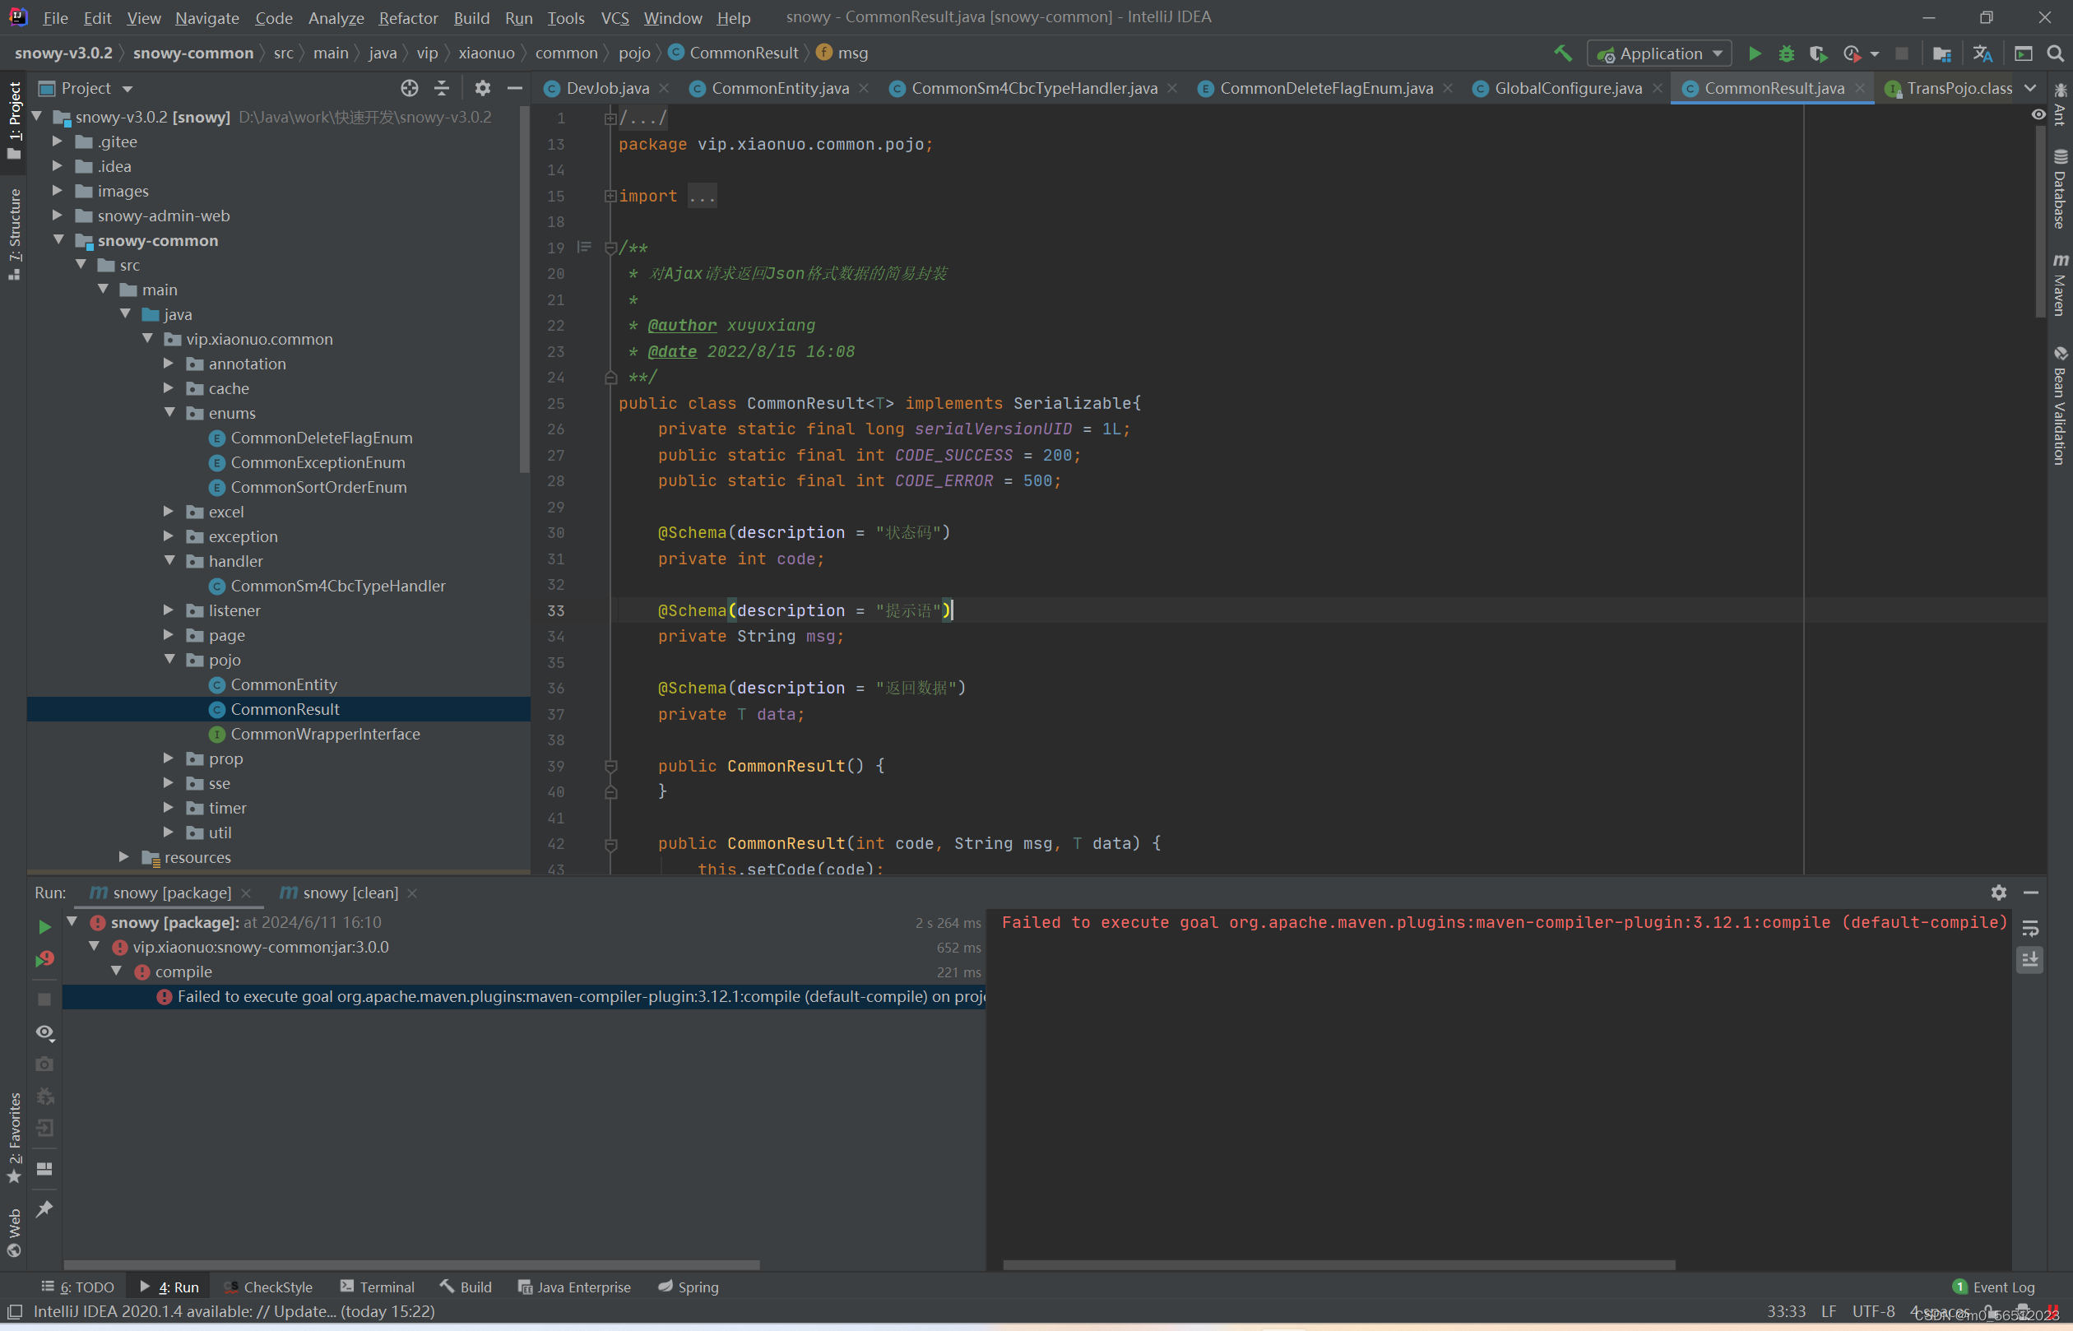
Task: Click the Search Everywhere magnifier icon
Action: click(x=2056, y=53)
